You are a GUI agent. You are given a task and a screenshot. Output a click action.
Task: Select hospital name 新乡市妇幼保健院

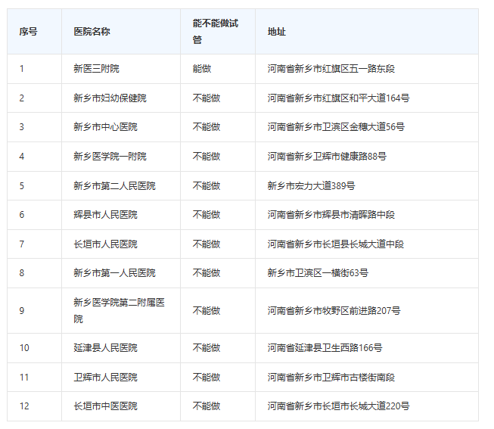point(110,98)
